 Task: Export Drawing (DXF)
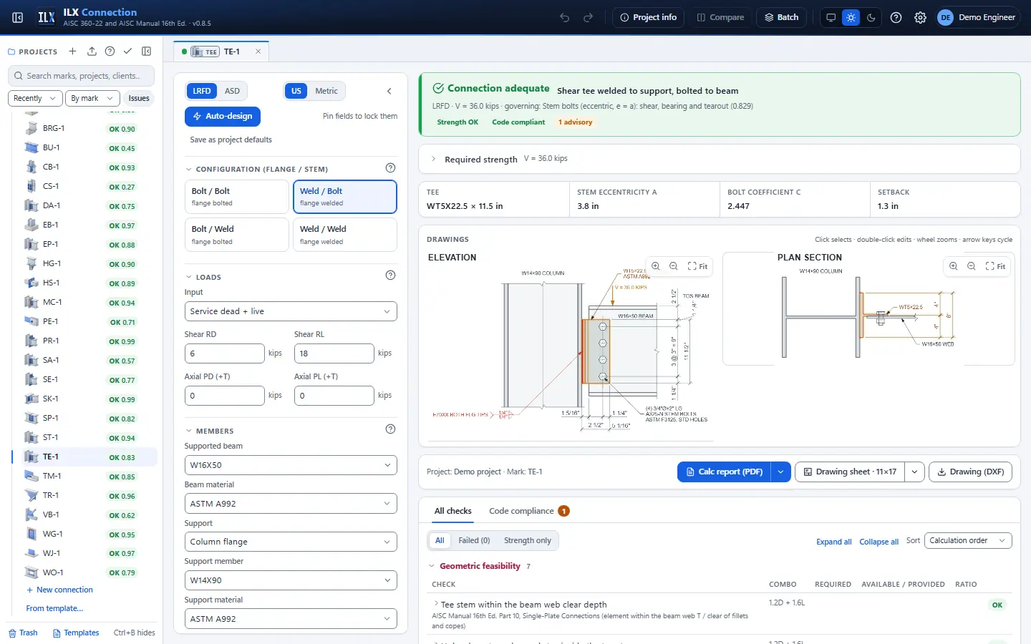971,472
